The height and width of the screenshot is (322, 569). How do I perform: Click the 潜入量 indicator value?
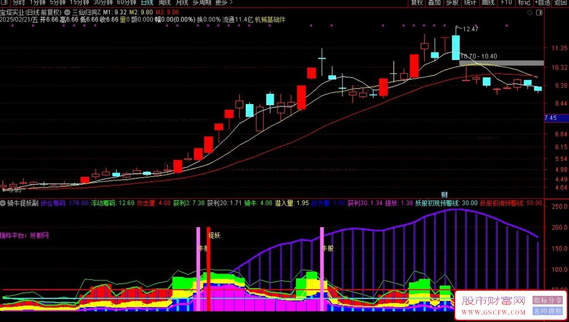click(x=292, y=203)
